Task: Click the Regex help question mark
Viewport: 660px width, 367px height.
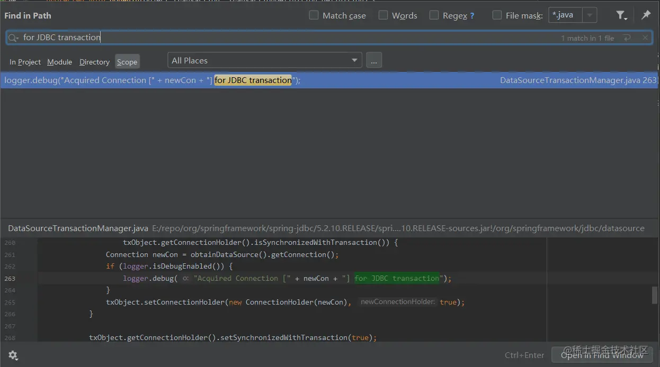Action: click(x=472, y=16)
